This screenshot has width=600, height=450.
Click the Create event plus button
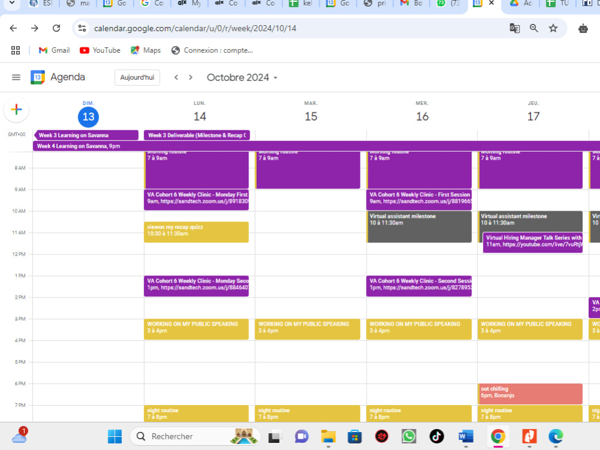(16, 110)
